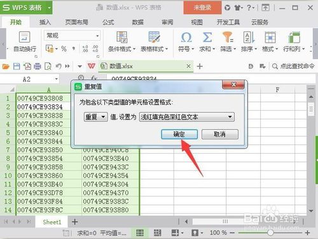Open the 浅红填充色深红色文本 format dropdown
Viewport: 318px width, 239px height.
click(x=187, y=117)
